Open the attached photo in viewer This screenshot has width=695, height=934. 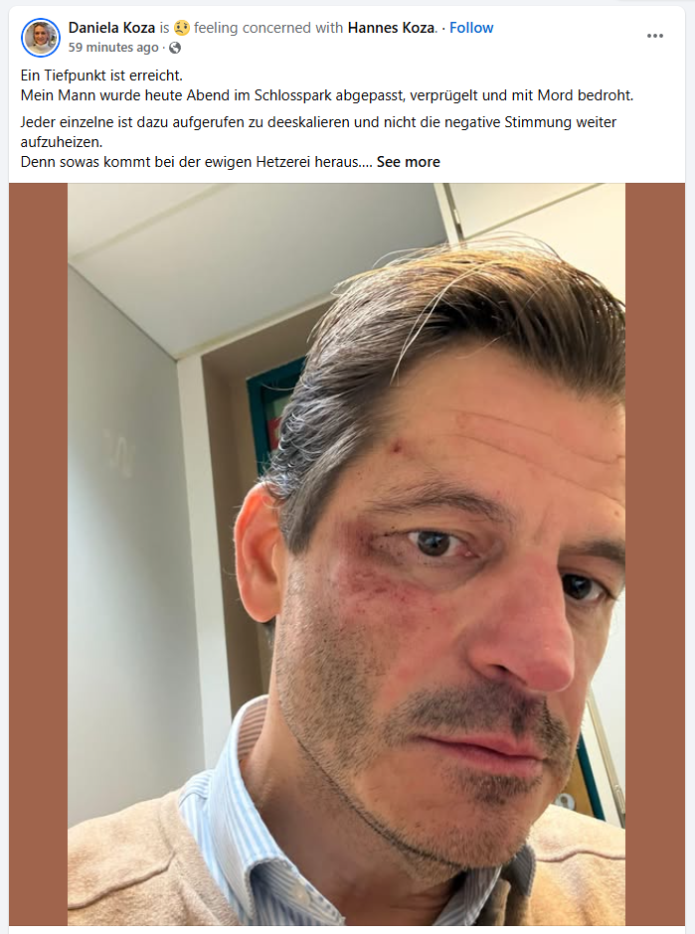[346, 554]
